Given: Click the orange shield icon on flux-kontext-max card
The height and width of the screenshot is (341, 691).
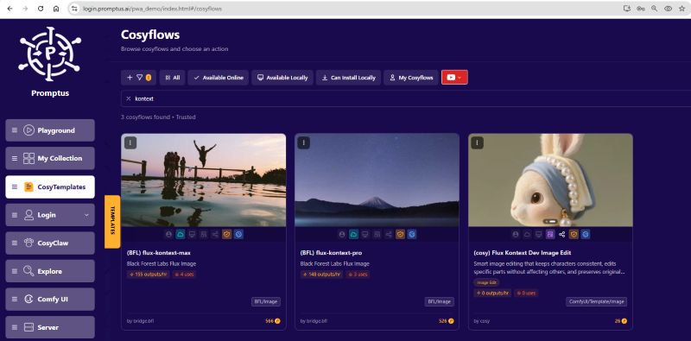Looking at the screenshot, I should click(227, 234).
